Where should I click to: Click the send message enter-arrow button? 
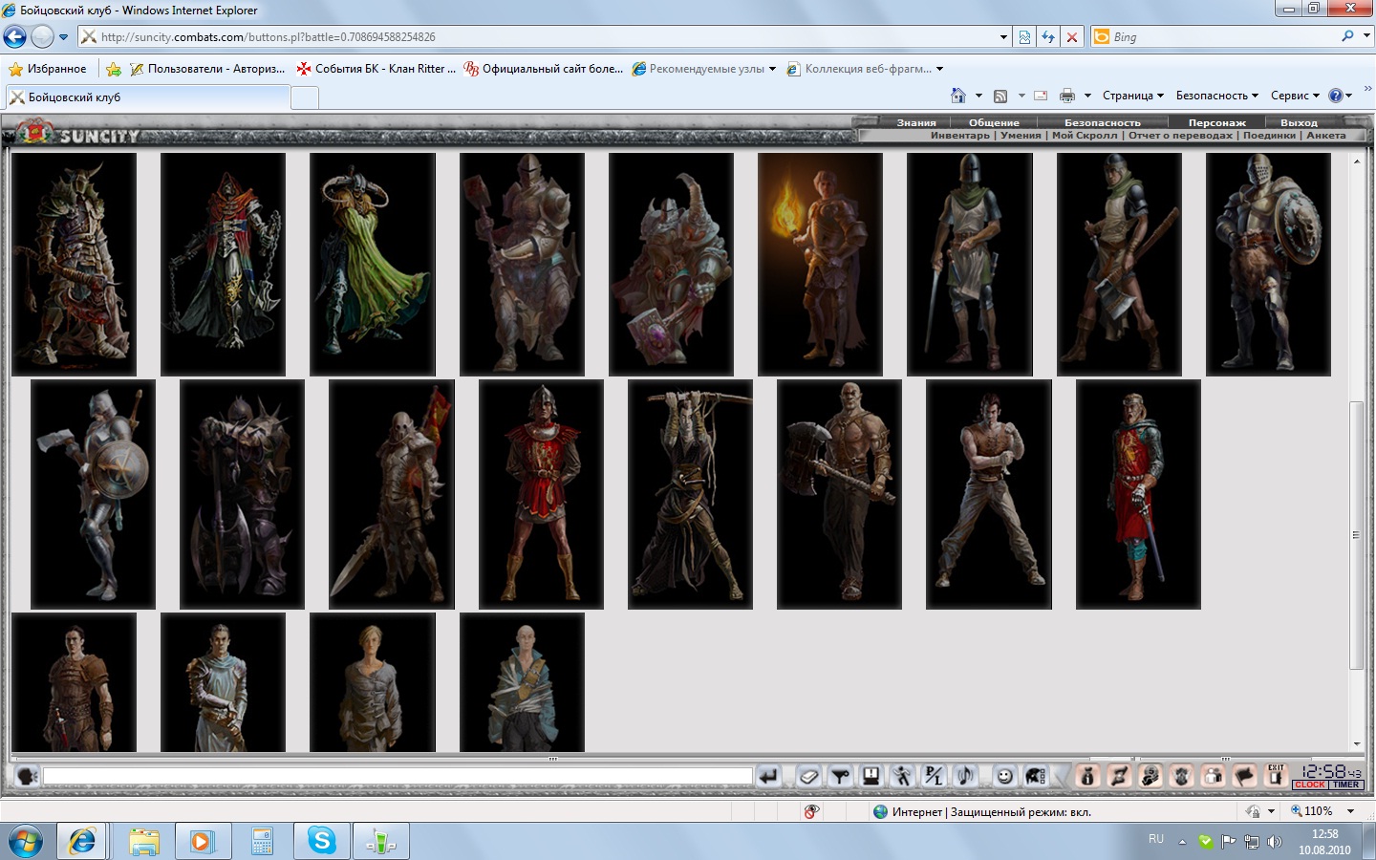tap(768, 776)
